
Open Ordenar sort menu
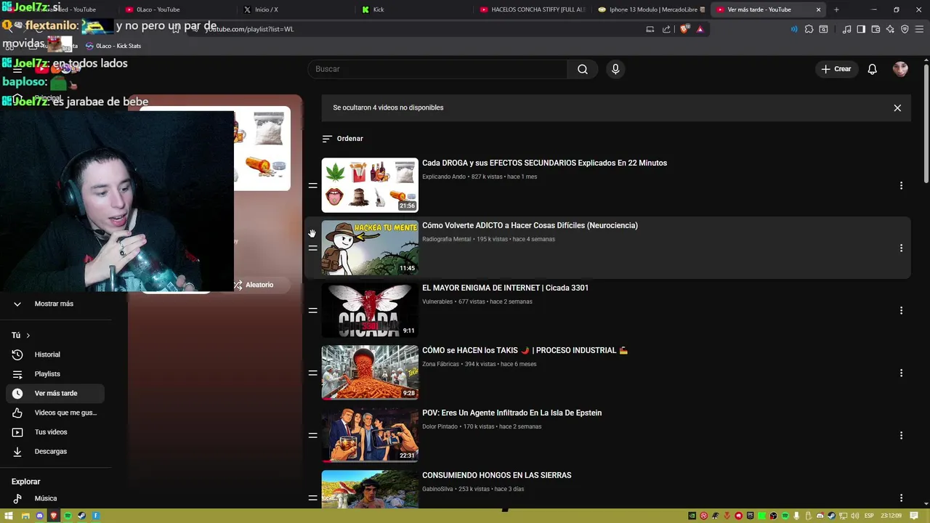point(343,139)
